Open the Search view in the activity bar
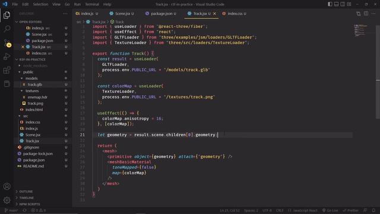Viewport: 380px width, 214px height. tap(7, 29)
